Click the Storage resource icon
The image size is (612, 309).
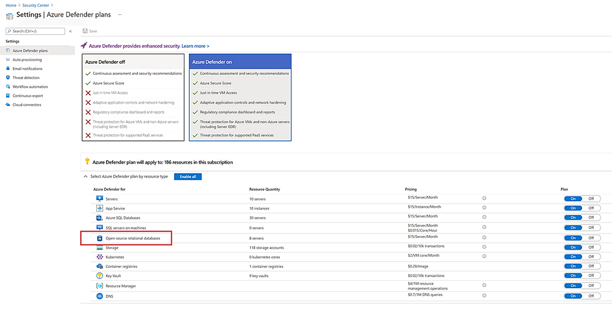tap(99, 247)
